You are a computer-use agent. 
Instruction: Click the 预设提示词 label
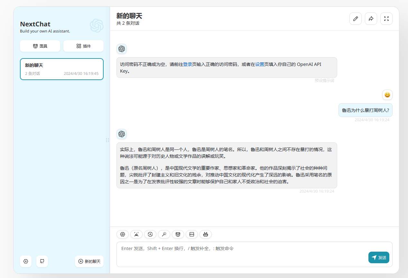(324, 81)
